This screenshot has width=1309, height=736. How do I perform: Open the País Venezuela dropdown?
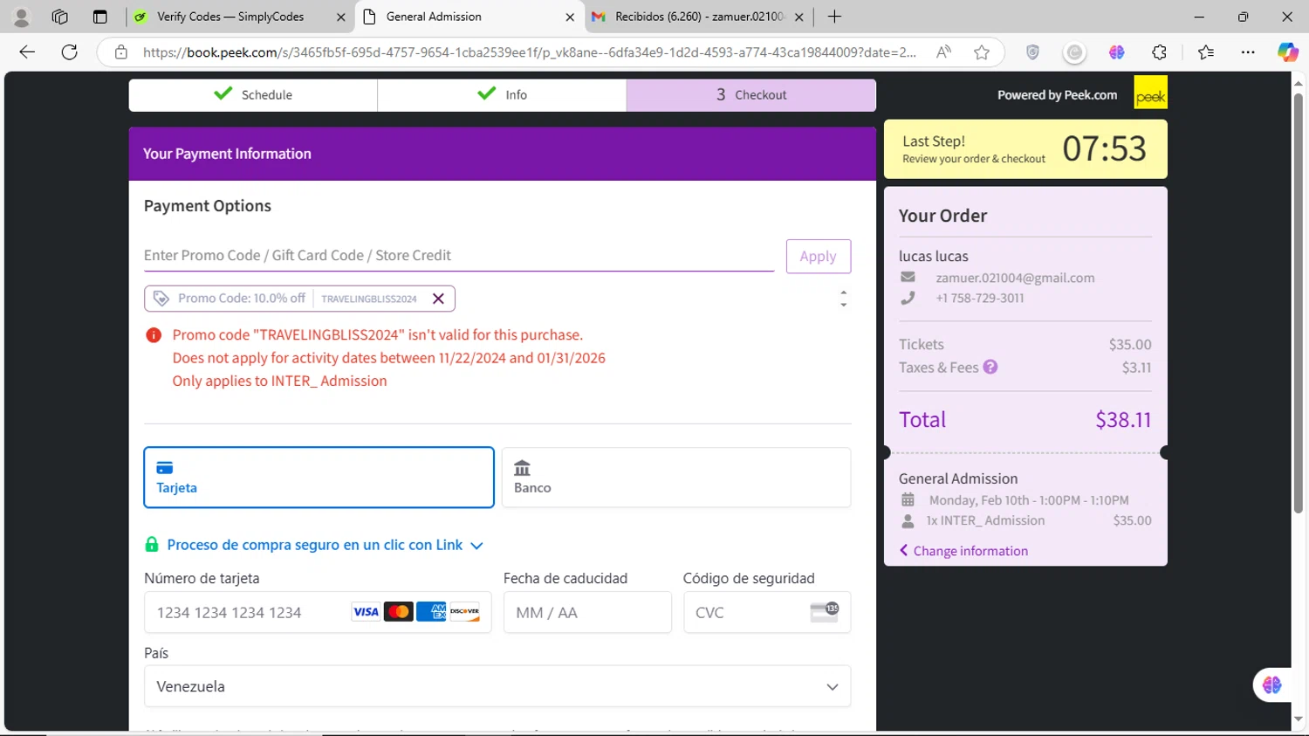[x=497, y=686]
